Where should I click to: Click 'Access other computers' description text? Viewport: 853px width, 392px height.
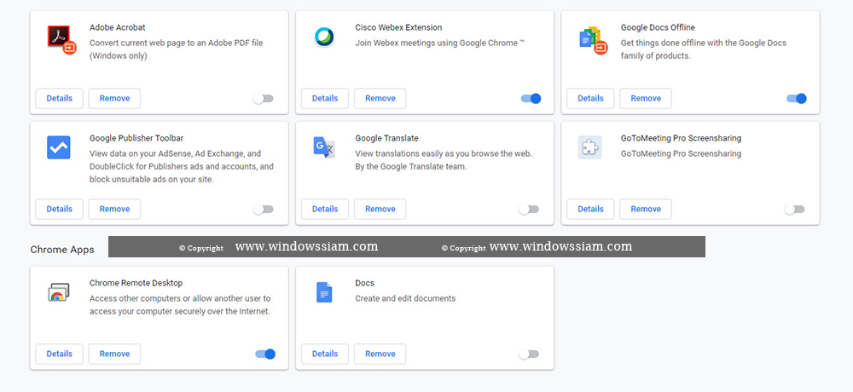pos(180,304)
